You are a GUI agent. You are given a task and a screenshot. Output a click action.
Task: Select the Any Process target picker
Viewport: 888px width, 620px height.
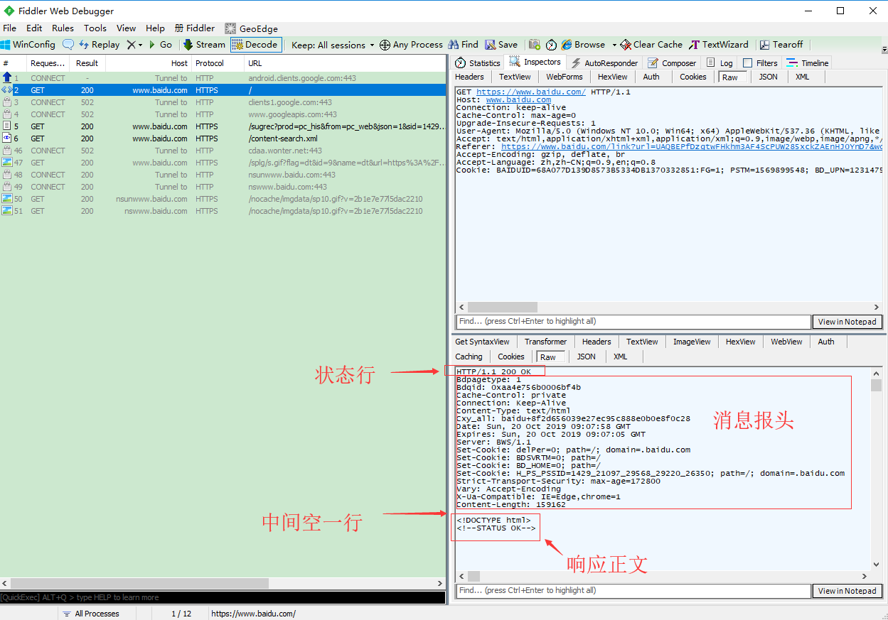point(411,44)
